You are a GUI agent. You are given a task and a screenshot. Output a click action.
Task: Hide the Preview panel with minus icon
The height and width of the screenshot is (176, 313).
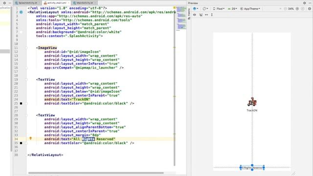(x=311, y=3)
